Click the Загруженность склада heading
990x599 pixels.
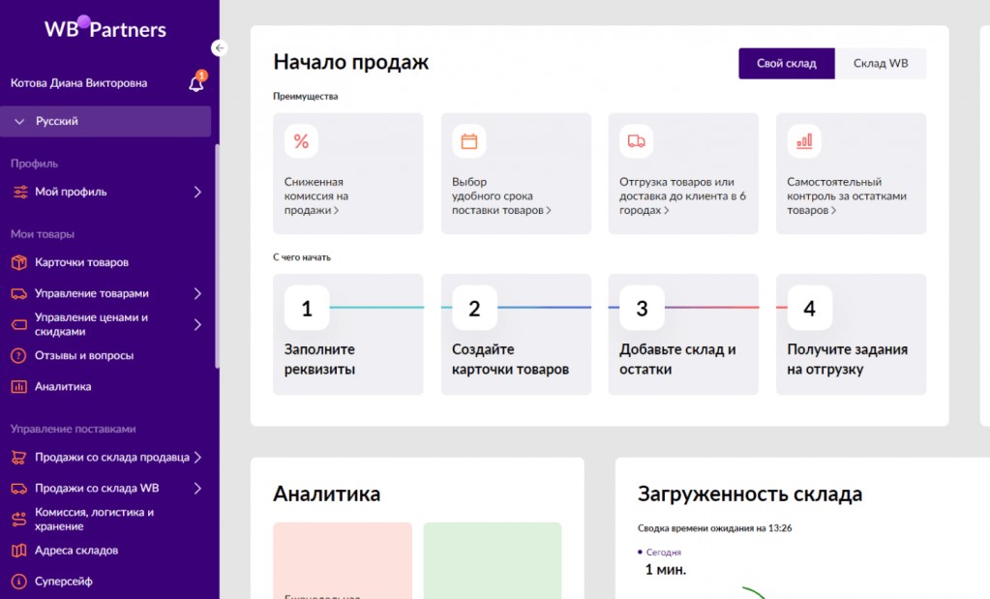pyautogui.click(x=750, y=494)
